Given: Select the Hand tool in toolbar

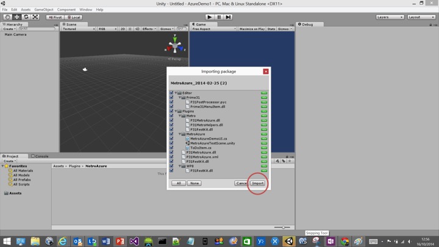Looking at the screenshot, I should click(7, 17).
